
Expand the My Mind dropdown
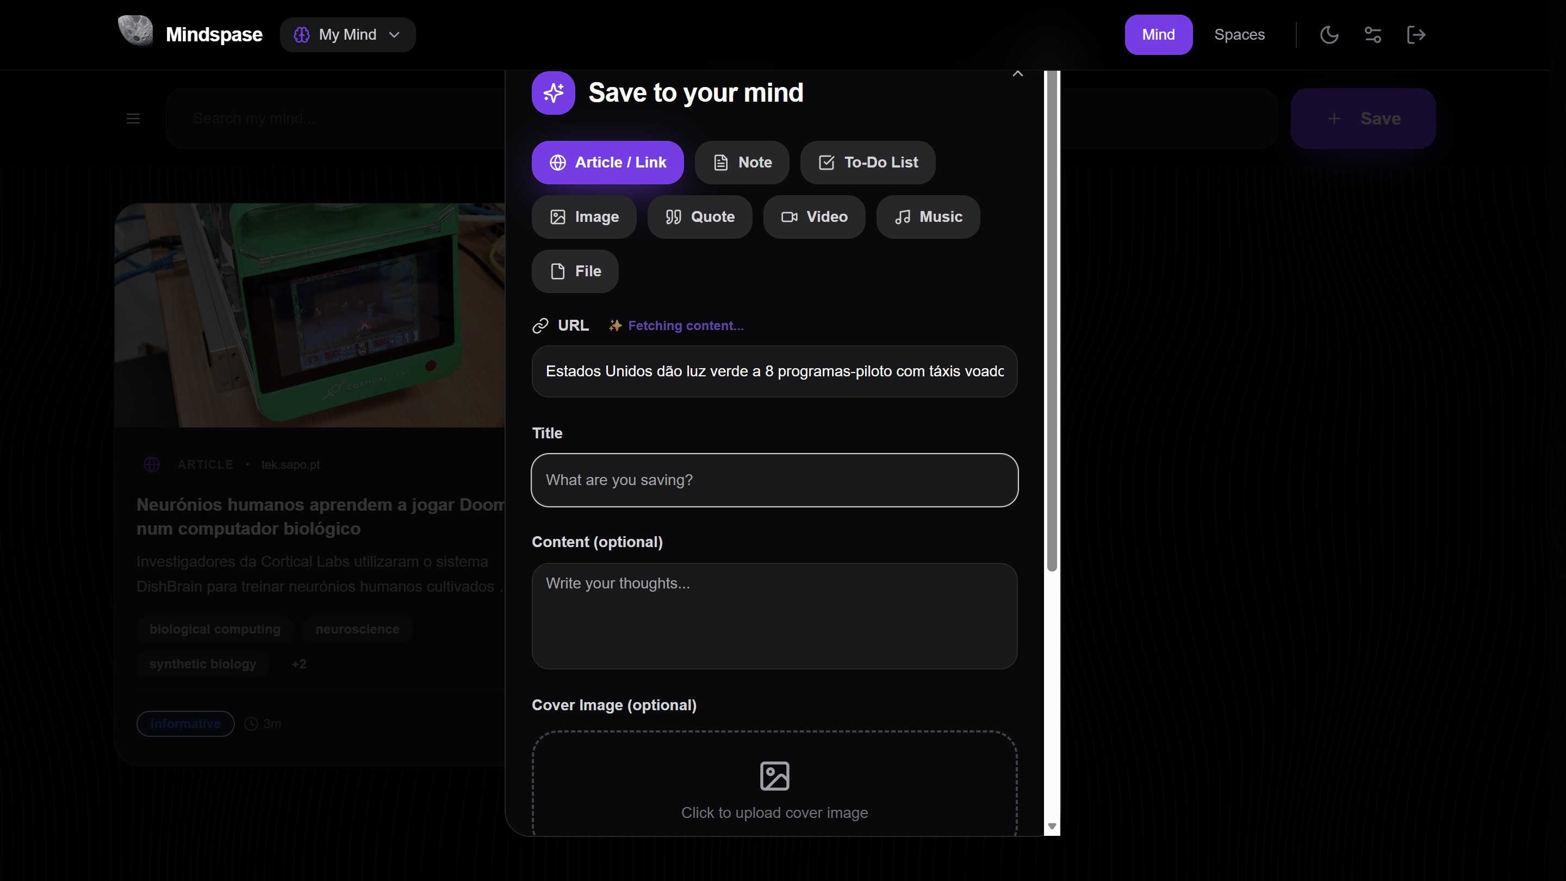tap(348, 35)
